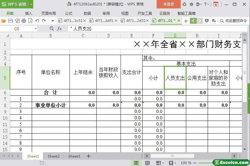Screen dimensions: 250x166
Task: Open the 云服务 ribbon tab
Action: coord(165,14)
